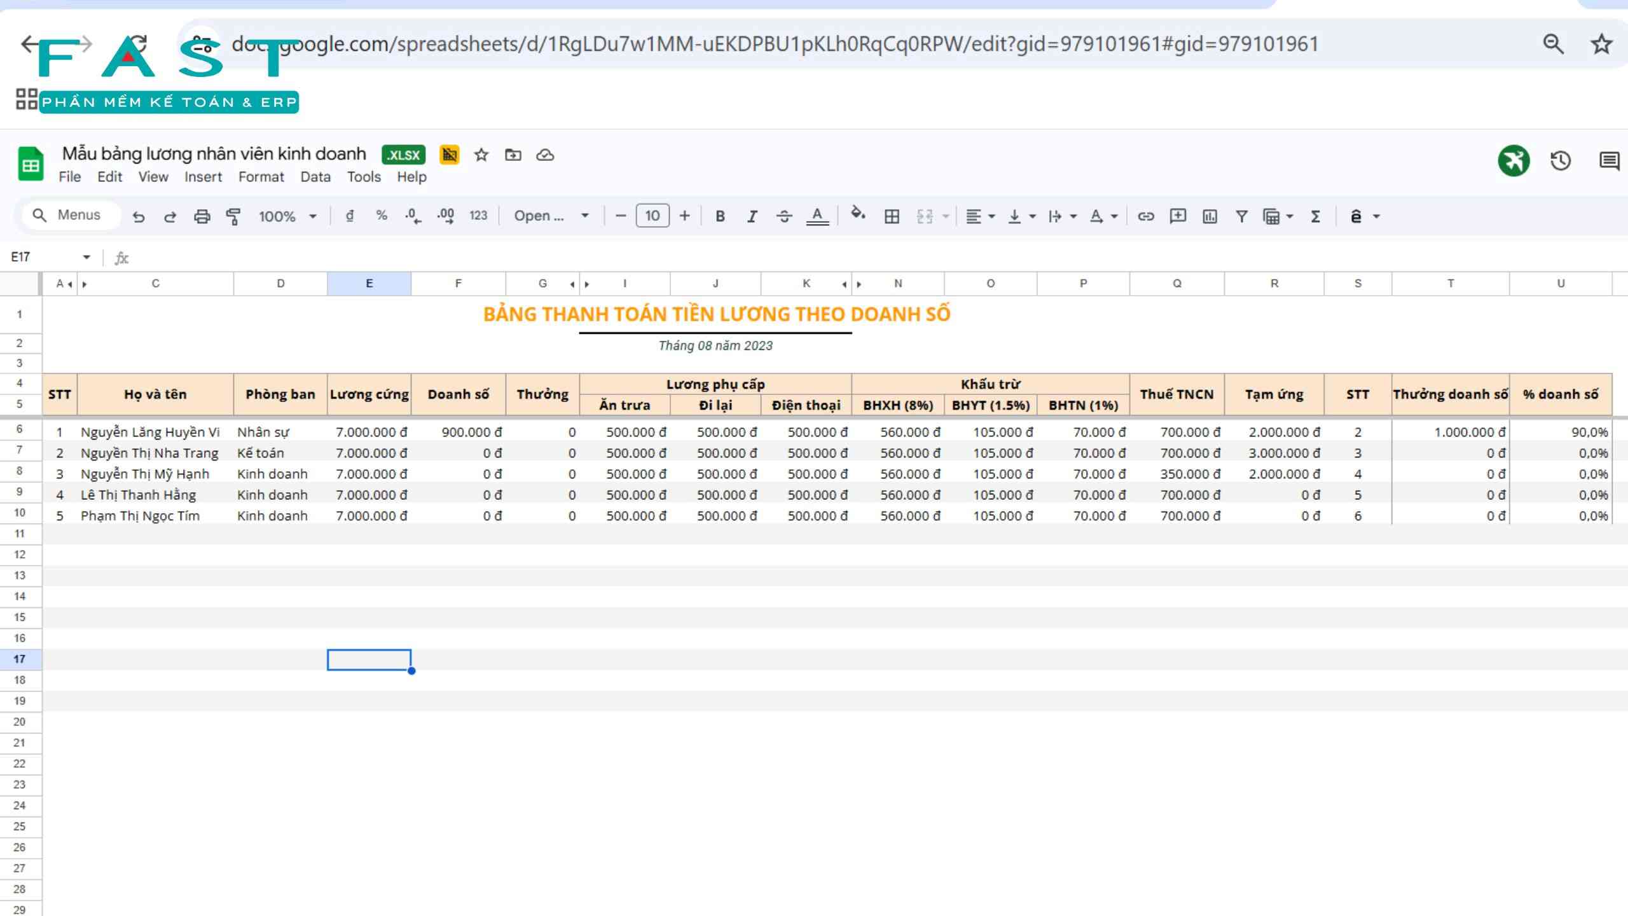Toggle italic formatting
The height and width of the screenshot is (916, 1628).
[x=752, y=216]
